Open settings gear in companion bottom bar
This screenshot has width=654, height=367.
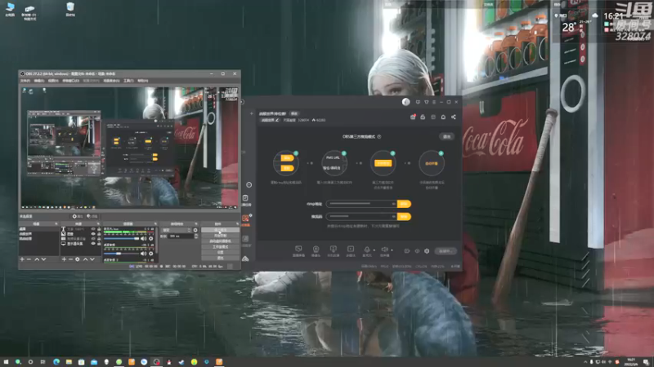427,251
